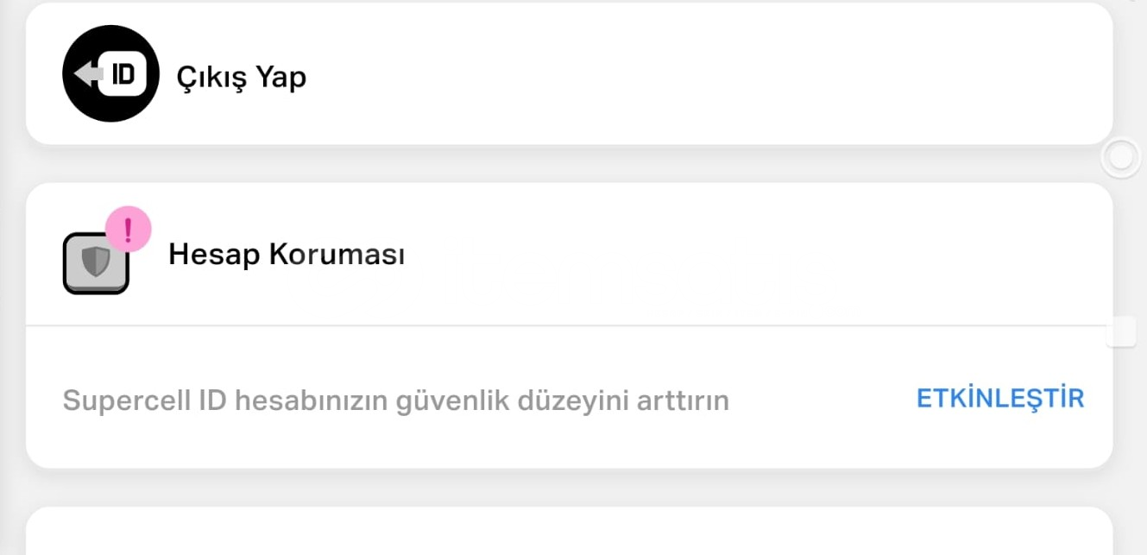The height and width of the screenshot is (555, 1147).
Task: Click the divider line under Hesap Koruması
Action: point(569,325)
